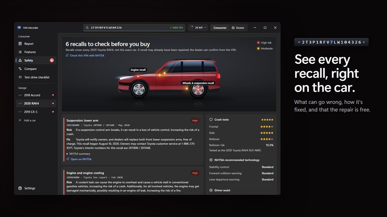Click Forward collision warning Standard value

[268, 173]
